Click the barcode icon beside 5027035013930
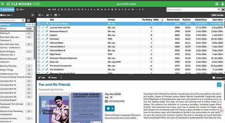Viewport: 225px width, 123px height. [106, 101]
